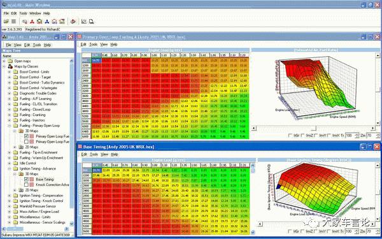The image size is (382, 239).
Task: Click the 3D Maps folder icon under Ignition Timing - Advance
Action: point(21,174)
